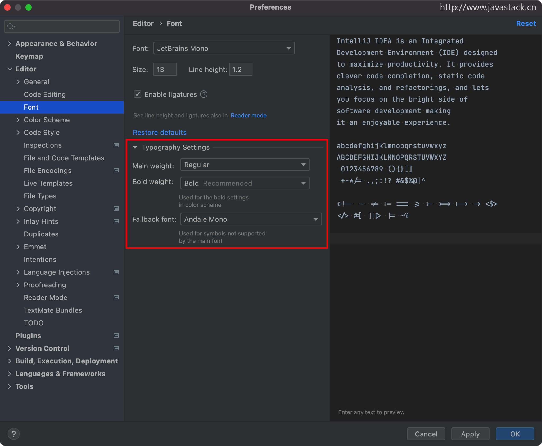Select the Font settings page
The height and width of the screenshot is (446, 542).
[62, 107]
